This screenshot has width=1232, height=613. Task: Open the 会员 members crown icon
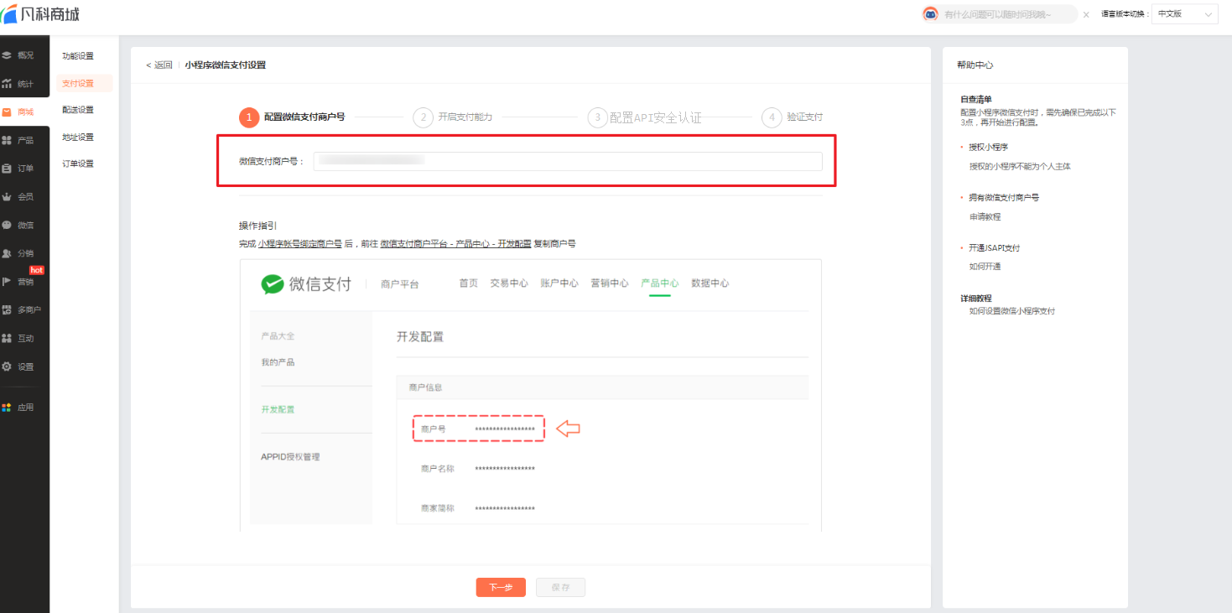tap(8, 197)
